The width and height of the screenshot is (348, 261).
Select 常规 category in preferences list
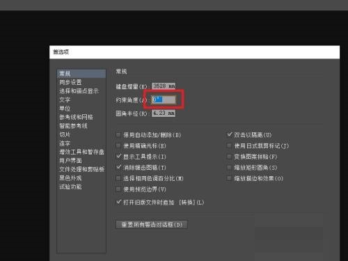(x=81, y=74)
